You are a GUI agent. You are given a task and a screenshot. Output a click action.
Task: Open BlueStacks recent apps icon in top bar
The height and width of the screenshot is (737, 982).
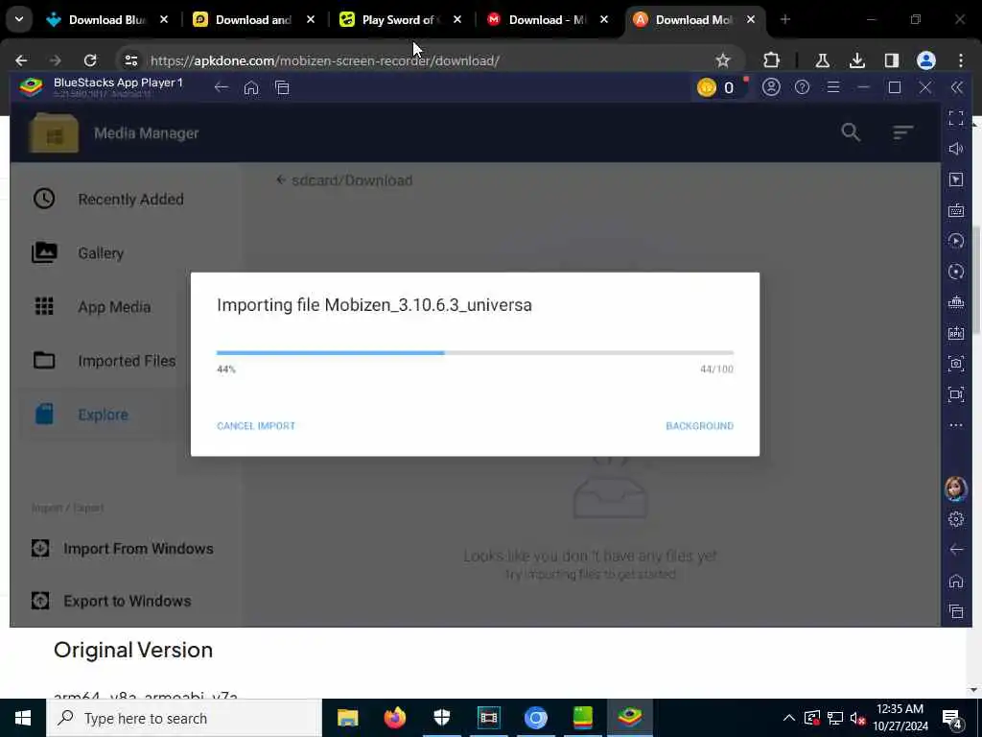pyautogui.click(x=282, y=87)
